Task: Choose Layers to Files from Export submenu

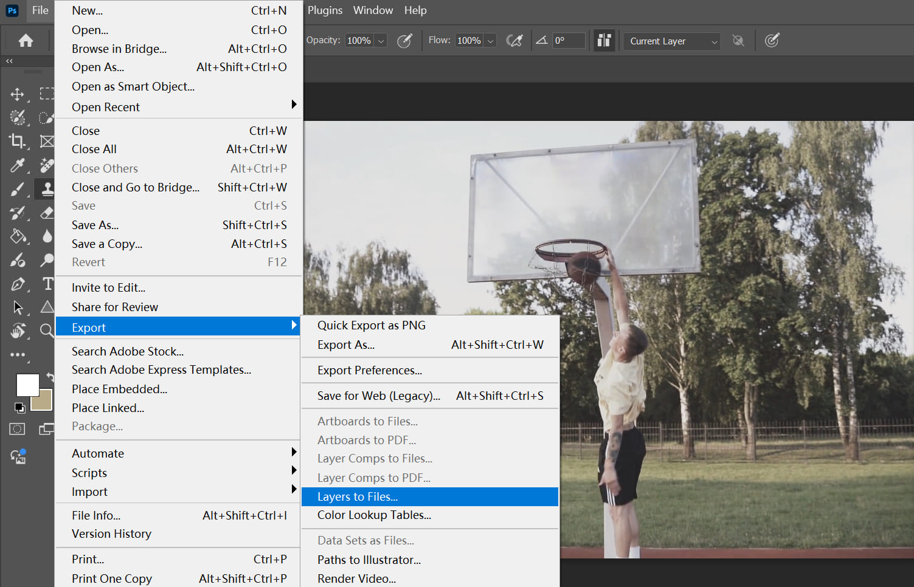Action: pyautogui.click(x=358, y=496)
